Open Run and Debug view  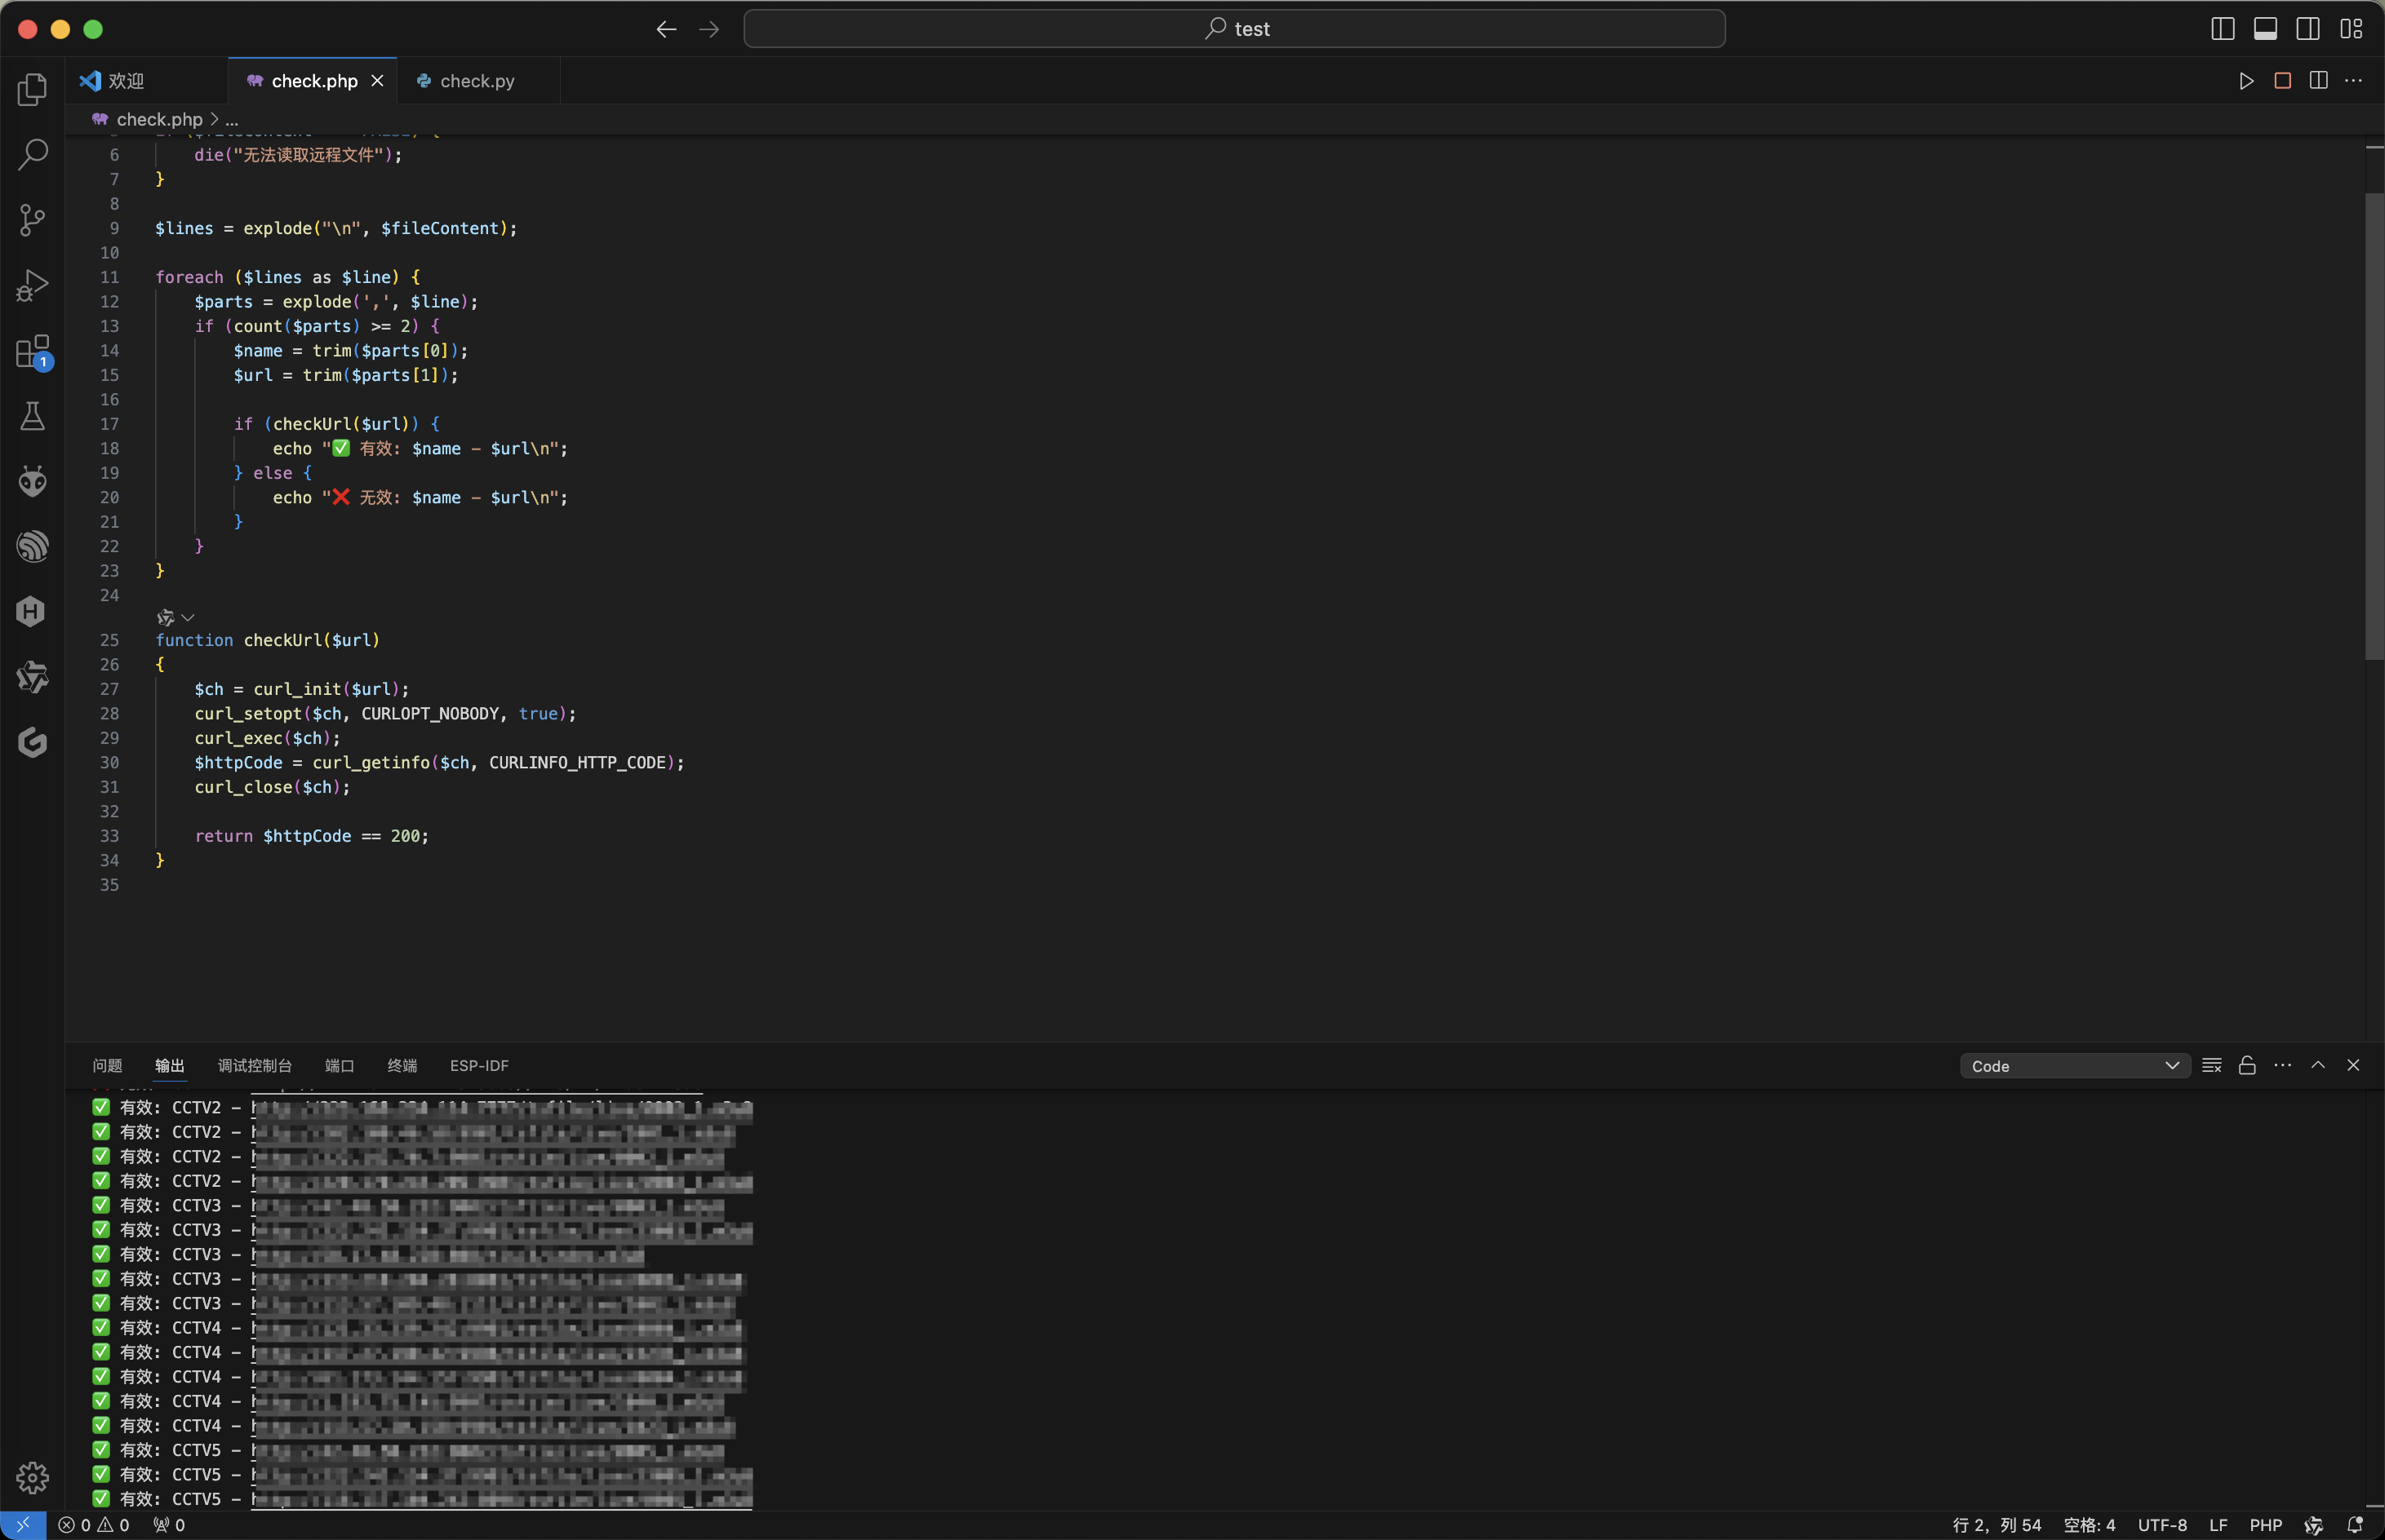32,285
